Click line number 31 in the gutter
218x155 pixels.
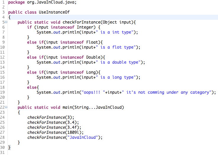tap(2, 153)
